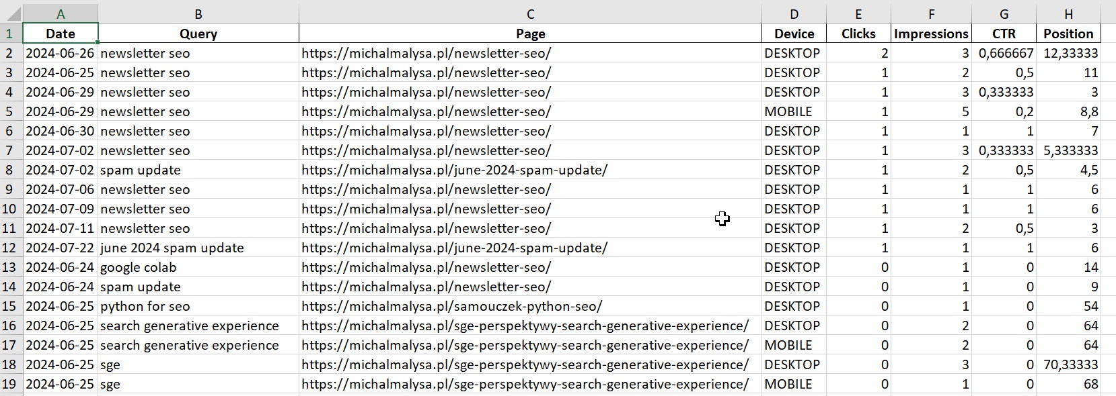Click the Impressions header cell
Screen dimensions: 1116x396
click(x=931, y=34)
